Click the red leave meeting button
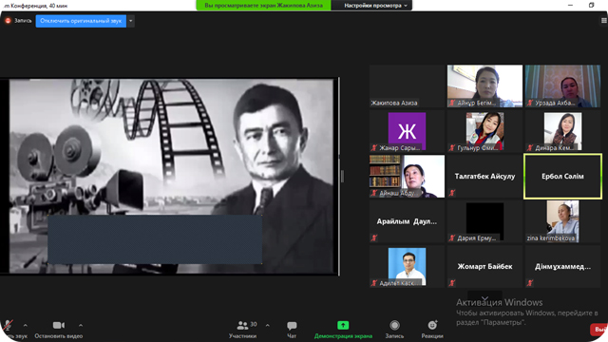The height and width of the screenshot is (342, 608). (x=599, y=330)
